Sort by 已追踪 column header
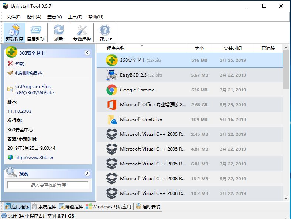Screen dimensions: 291x219 coord(268,48)
